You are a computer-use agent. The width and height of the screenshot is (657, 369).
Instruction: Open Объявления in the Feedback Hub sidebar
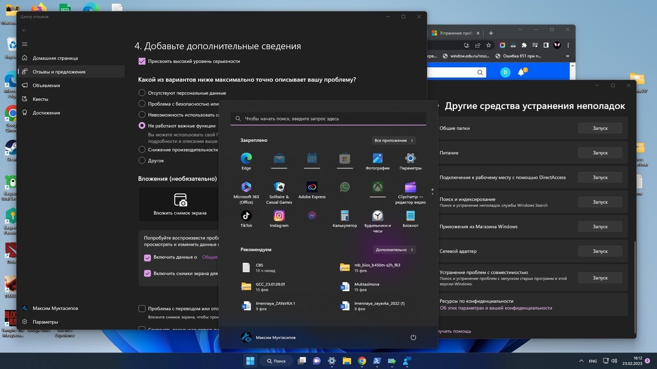pos(71,85)
